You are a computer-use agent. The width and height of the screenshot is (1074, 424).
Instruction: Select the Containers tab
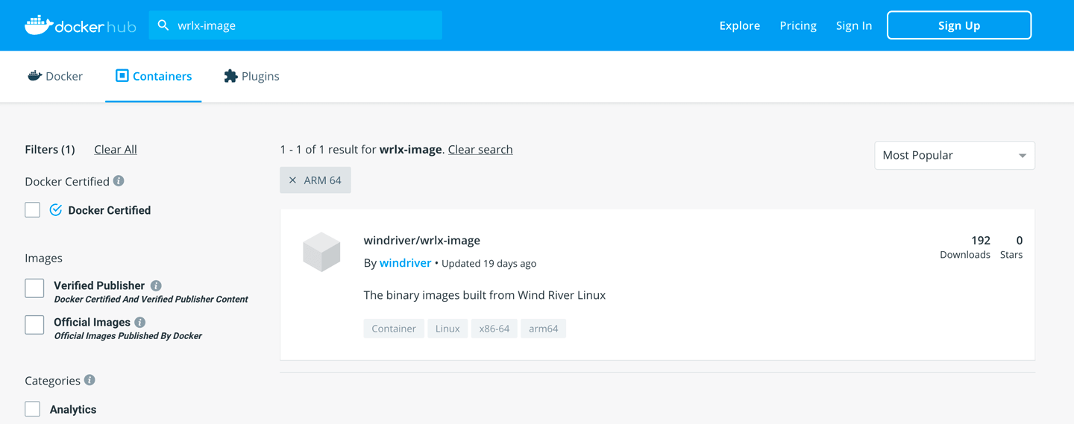point(154,76)
